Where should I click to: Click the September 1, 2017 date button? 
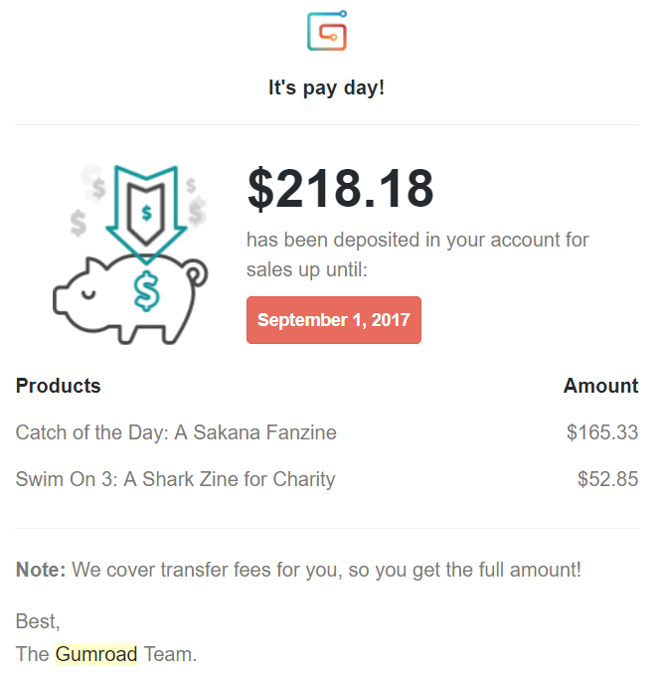coord(333,320)
